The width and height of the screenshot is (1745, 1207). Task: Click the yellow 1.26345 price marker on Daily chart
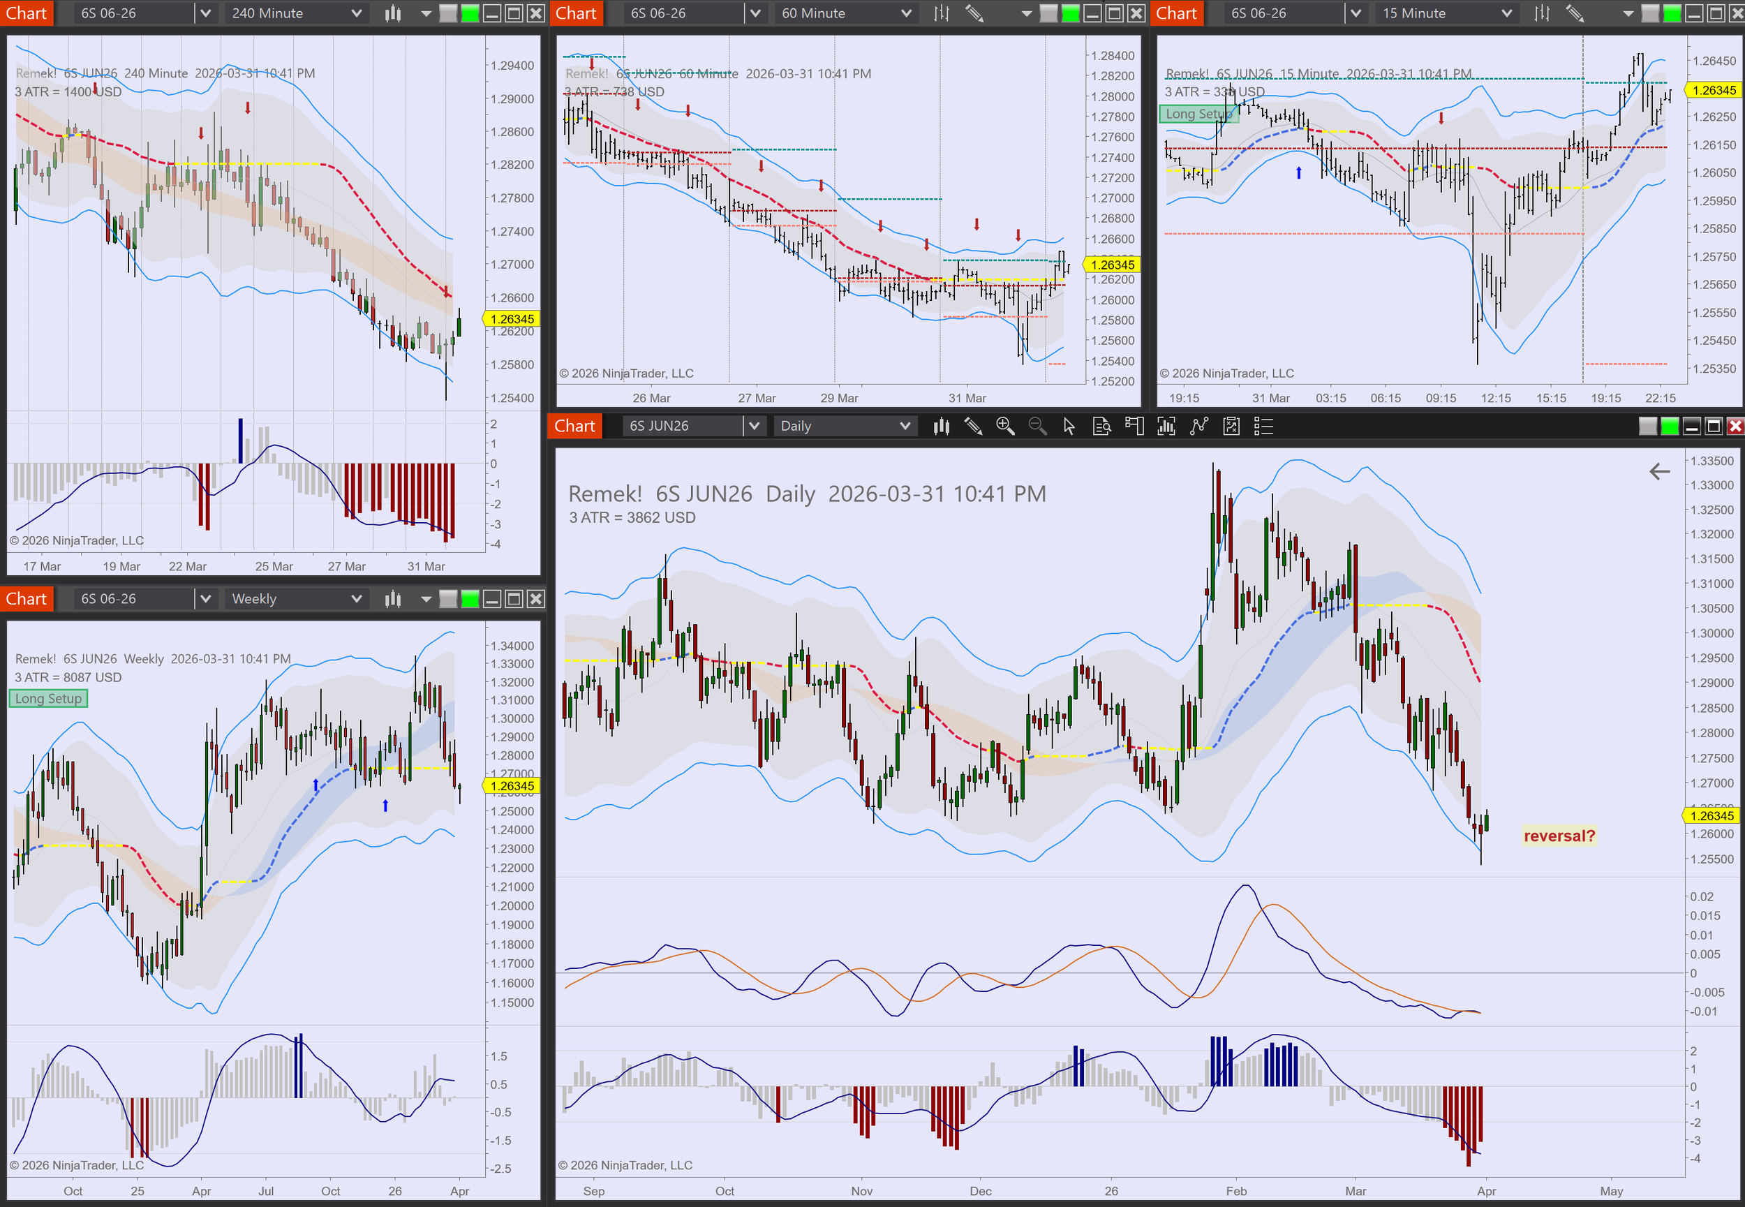tap(1711, 816)
